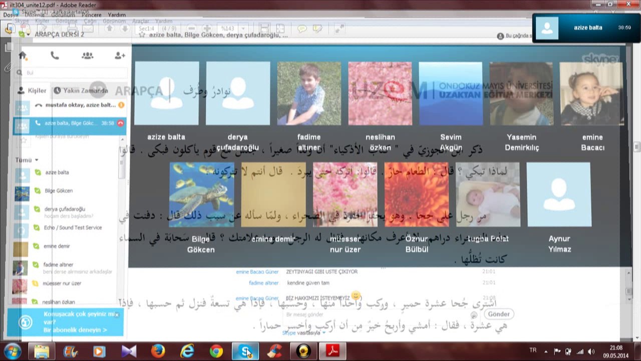641x361 pixels.
Task: Click Aynur Yılmaz's call avatar tile
Action: [559, 195]
